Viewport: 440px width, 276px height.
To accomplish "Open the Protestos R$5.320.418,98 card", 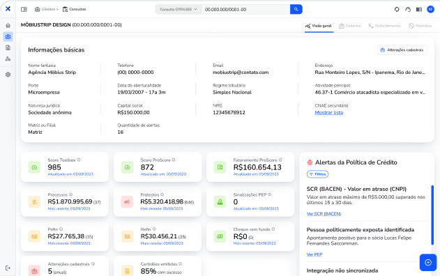I will click(158, 201).
